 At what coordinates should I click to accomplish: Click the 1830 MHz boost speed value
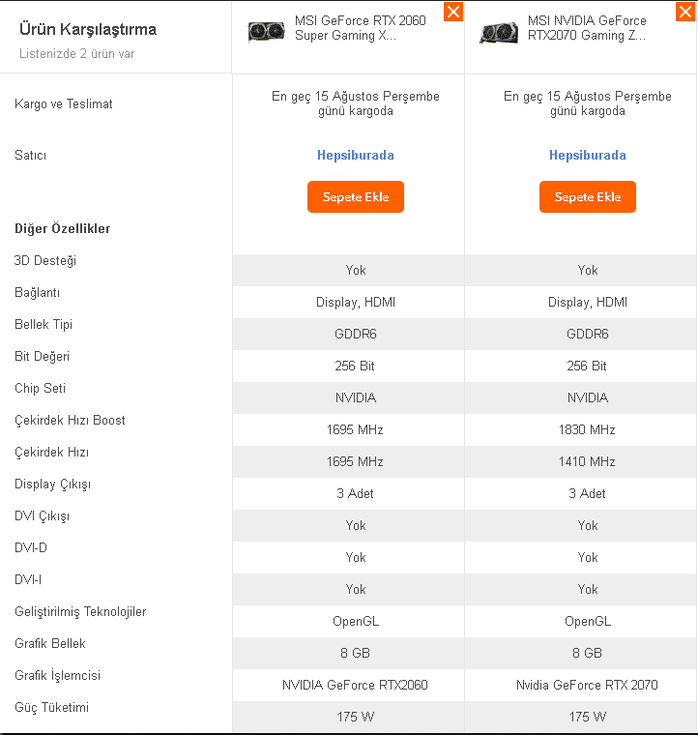point(588,429)
